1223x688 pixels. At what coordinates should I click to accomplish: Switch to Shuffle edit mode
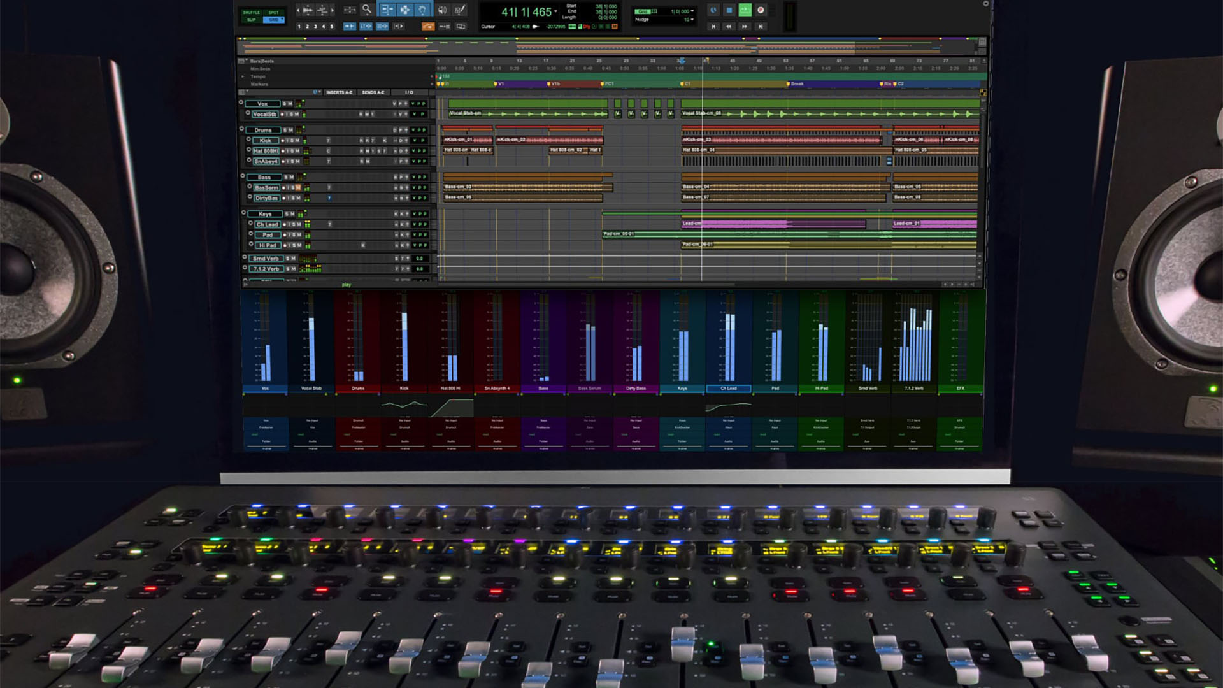click(x=251, y=11)
